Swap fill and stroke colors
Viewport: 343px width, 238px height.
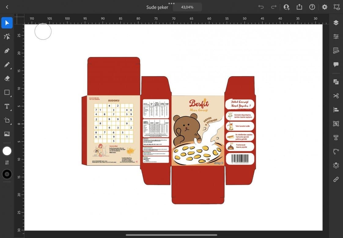point(7,162)
